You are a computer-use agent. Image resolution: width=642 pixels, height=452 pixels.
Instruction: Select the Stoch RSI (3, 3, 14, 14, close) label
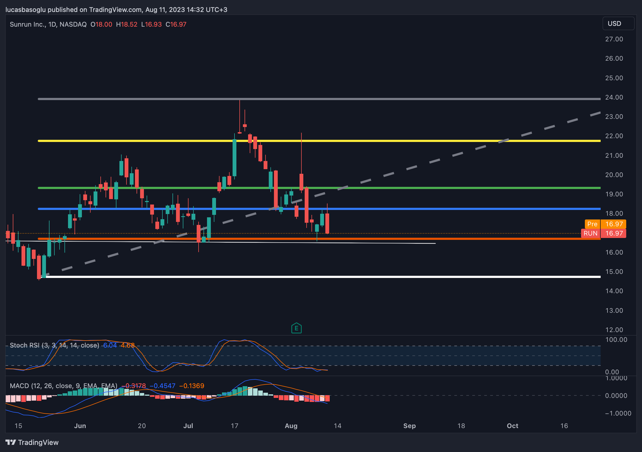pos(54,345)
